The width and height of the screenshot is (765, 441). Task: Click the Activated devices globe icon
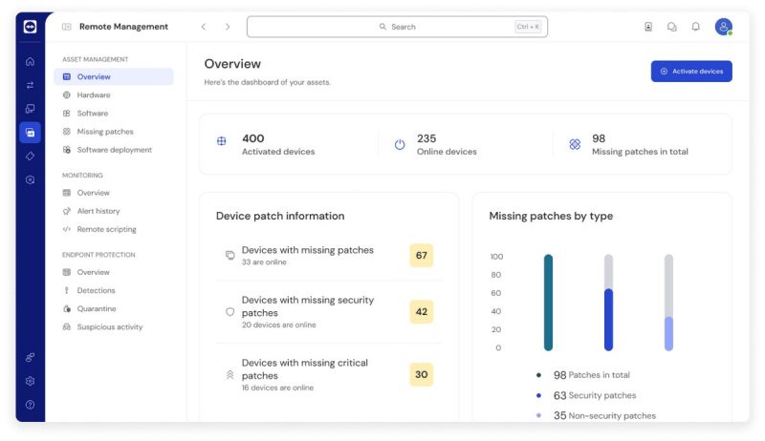(222, 141)
